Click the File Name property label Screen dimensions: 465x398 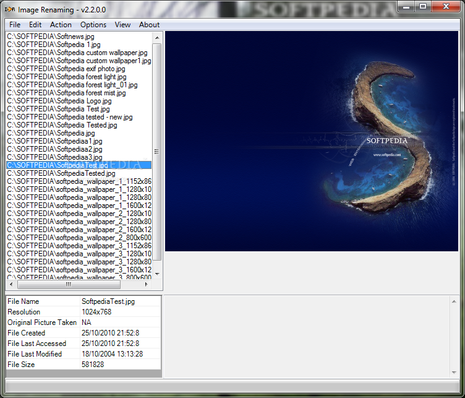pos(23,301)
